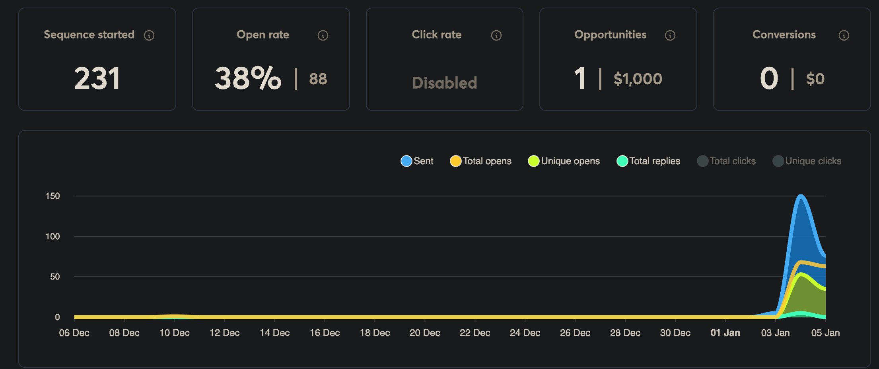Click the blue Sent legend color dot
Viewport: 879px width, 369px height.
coord(406,161)
